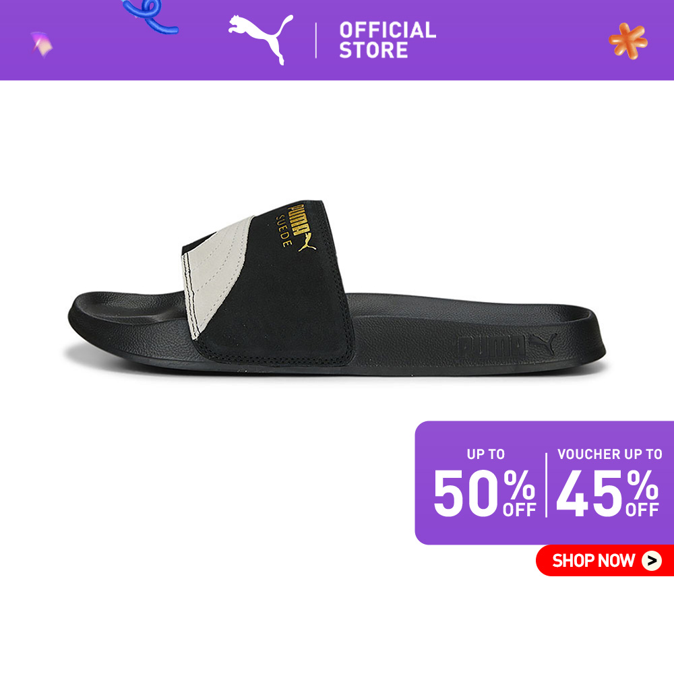Click the orange asterisk decoration icon
This screenshot has width=674, height=674.
[628, 41]
